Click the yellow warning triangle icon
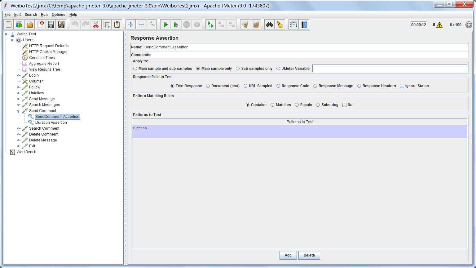The image size is (476, 268). pyautogui.click(x=439, y=25)
